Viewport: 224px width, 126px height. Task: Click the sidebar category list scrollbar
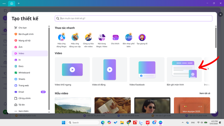[49, 69]
